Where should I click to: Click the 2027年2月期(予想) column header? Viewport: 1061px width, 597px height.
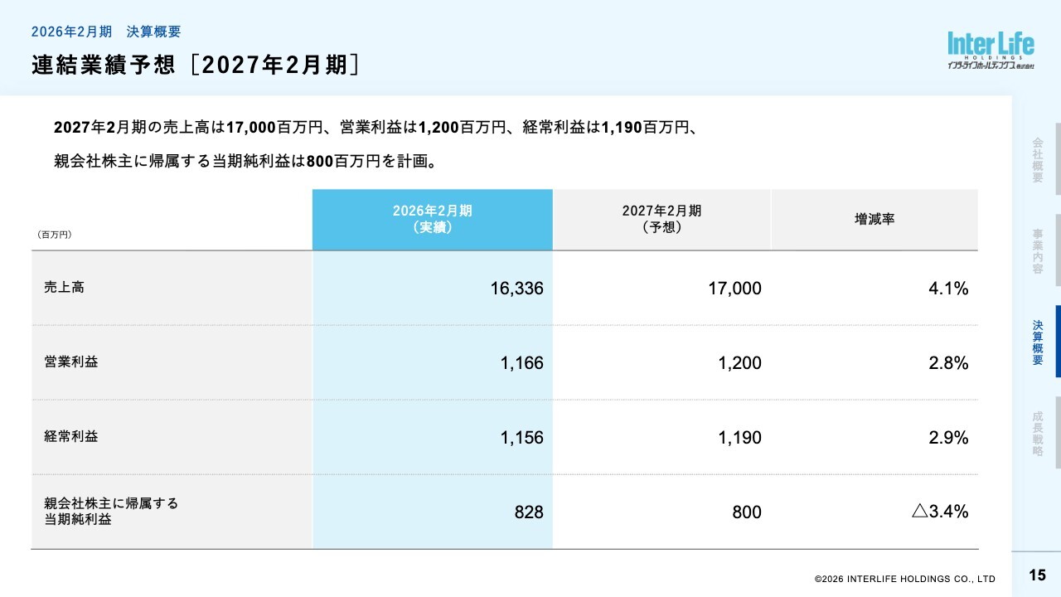click(x=661, y=220)
